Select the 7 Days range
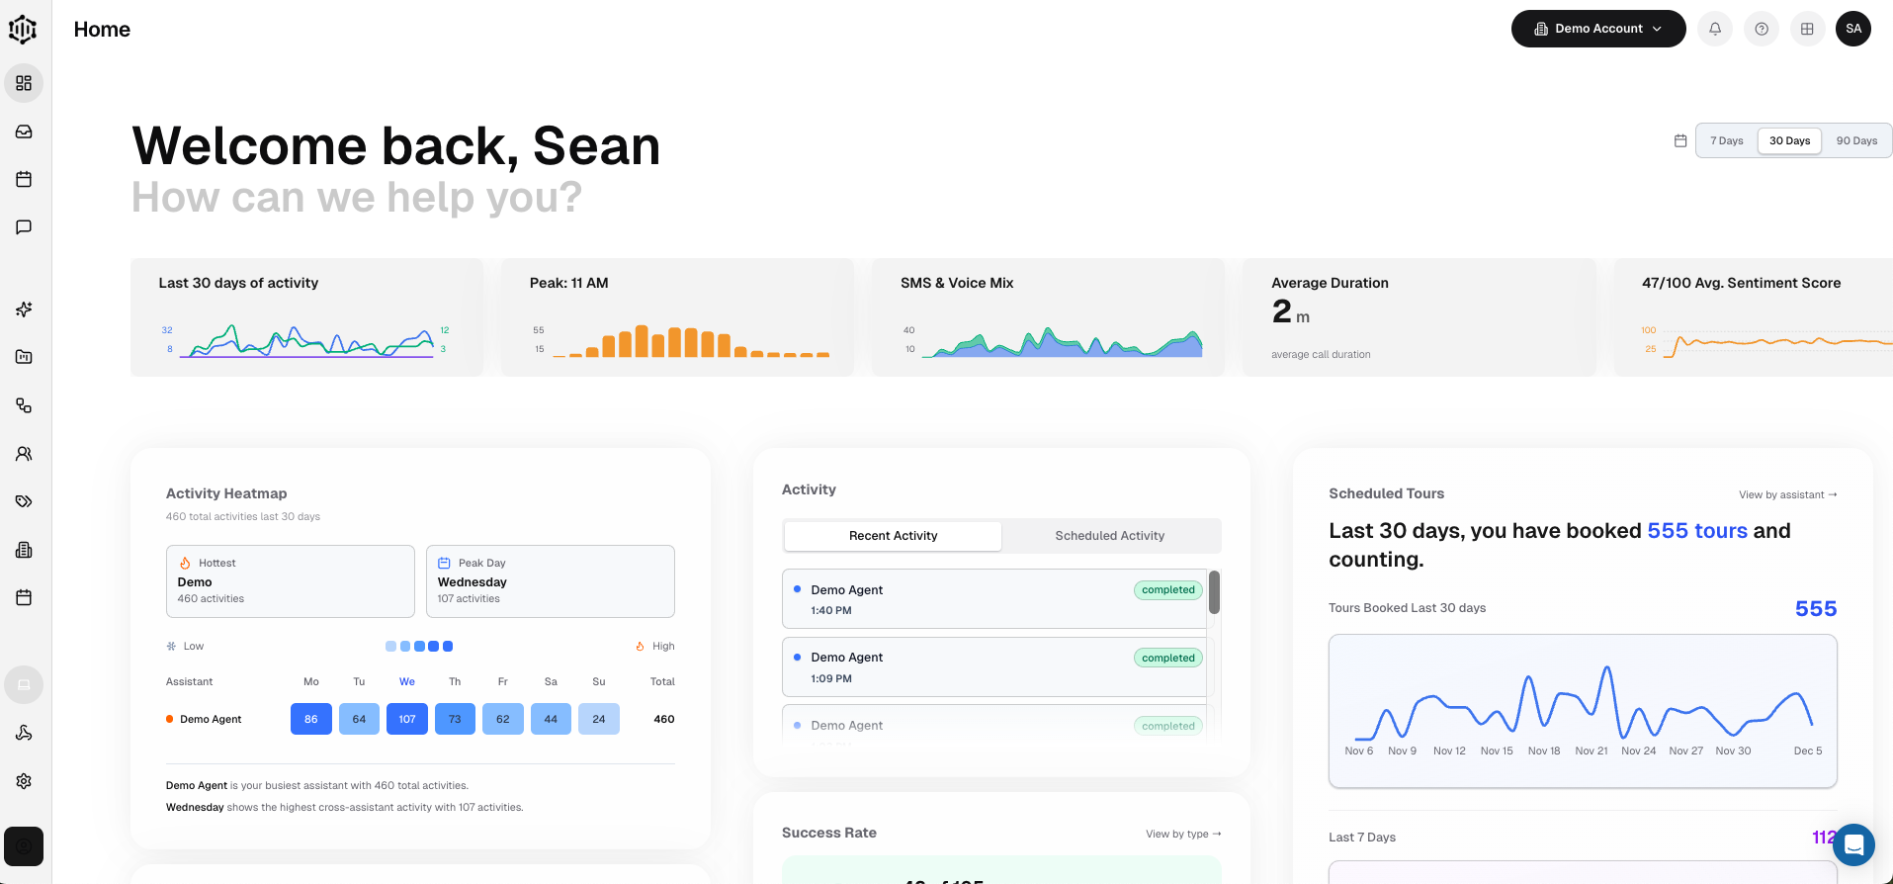This screenshot has width=1893, height=884. pos(1727,140)
